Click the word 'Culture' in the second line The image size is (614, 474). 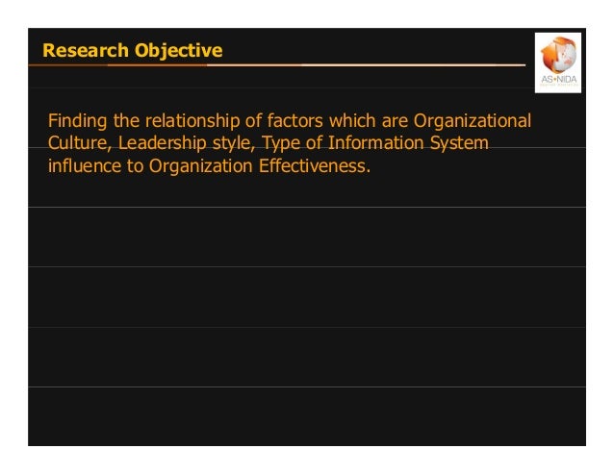tap(77, 144)
